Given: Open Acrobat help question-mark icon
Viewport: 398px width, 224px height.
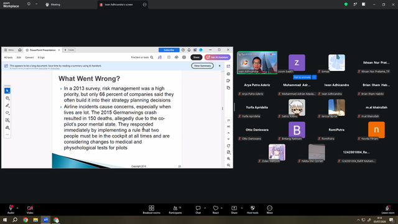Looking at the screenshot, I should point(183,50).
